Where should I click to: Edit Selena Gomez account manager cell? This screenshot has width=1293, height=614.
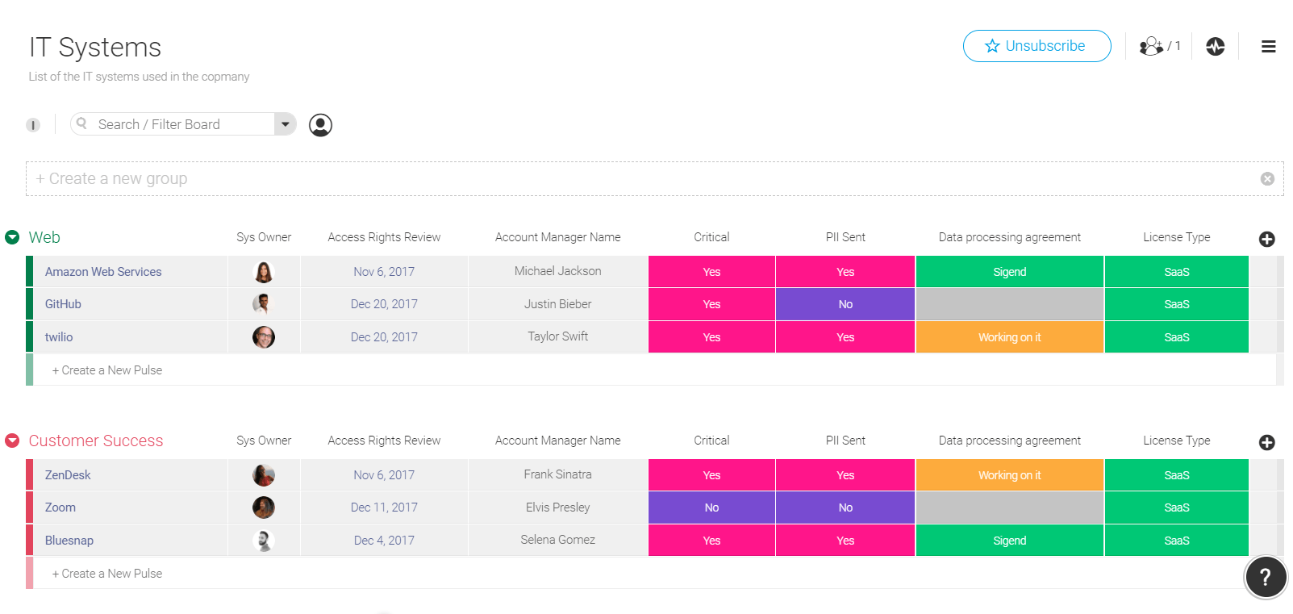point(558,540)
